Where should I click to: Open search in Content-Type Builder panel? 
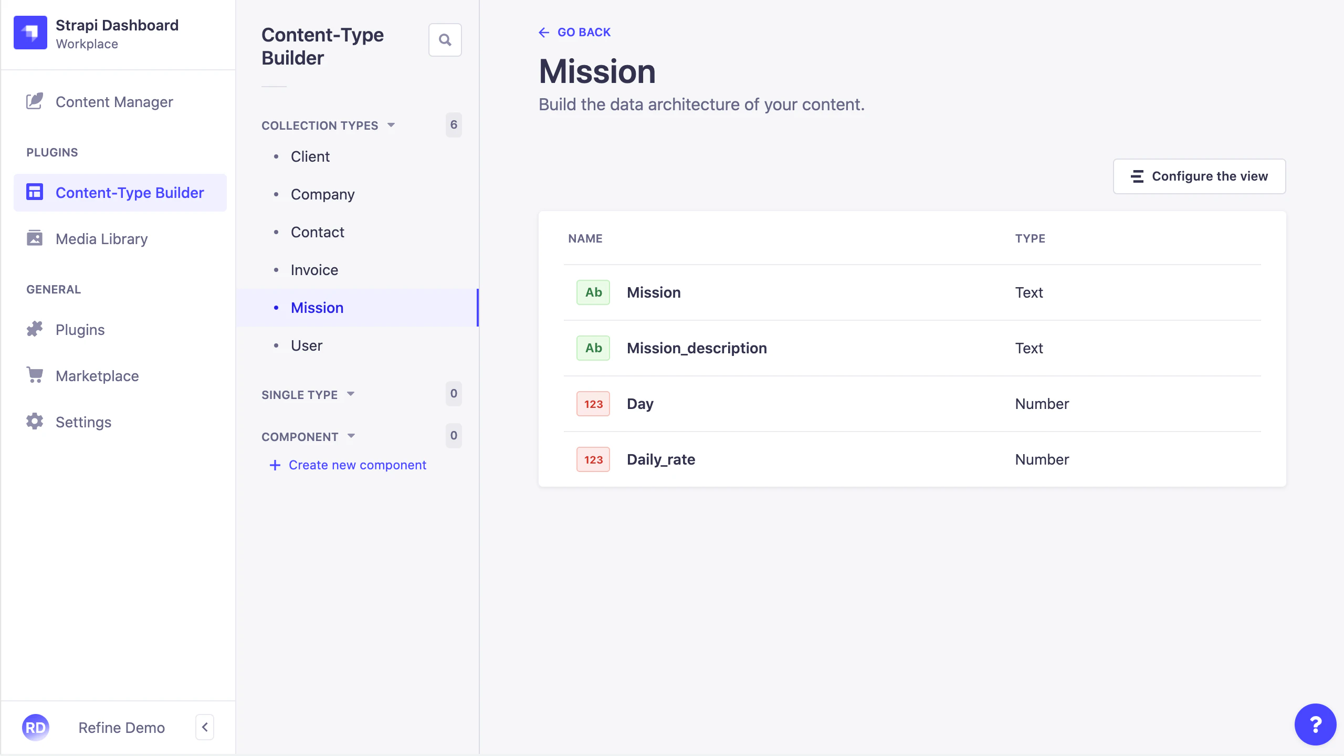click(445, 39)
